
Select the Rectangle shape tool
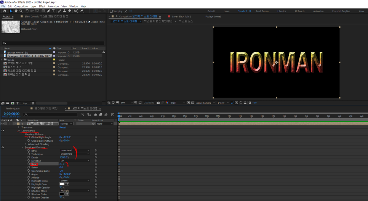(x=43, y=11)
